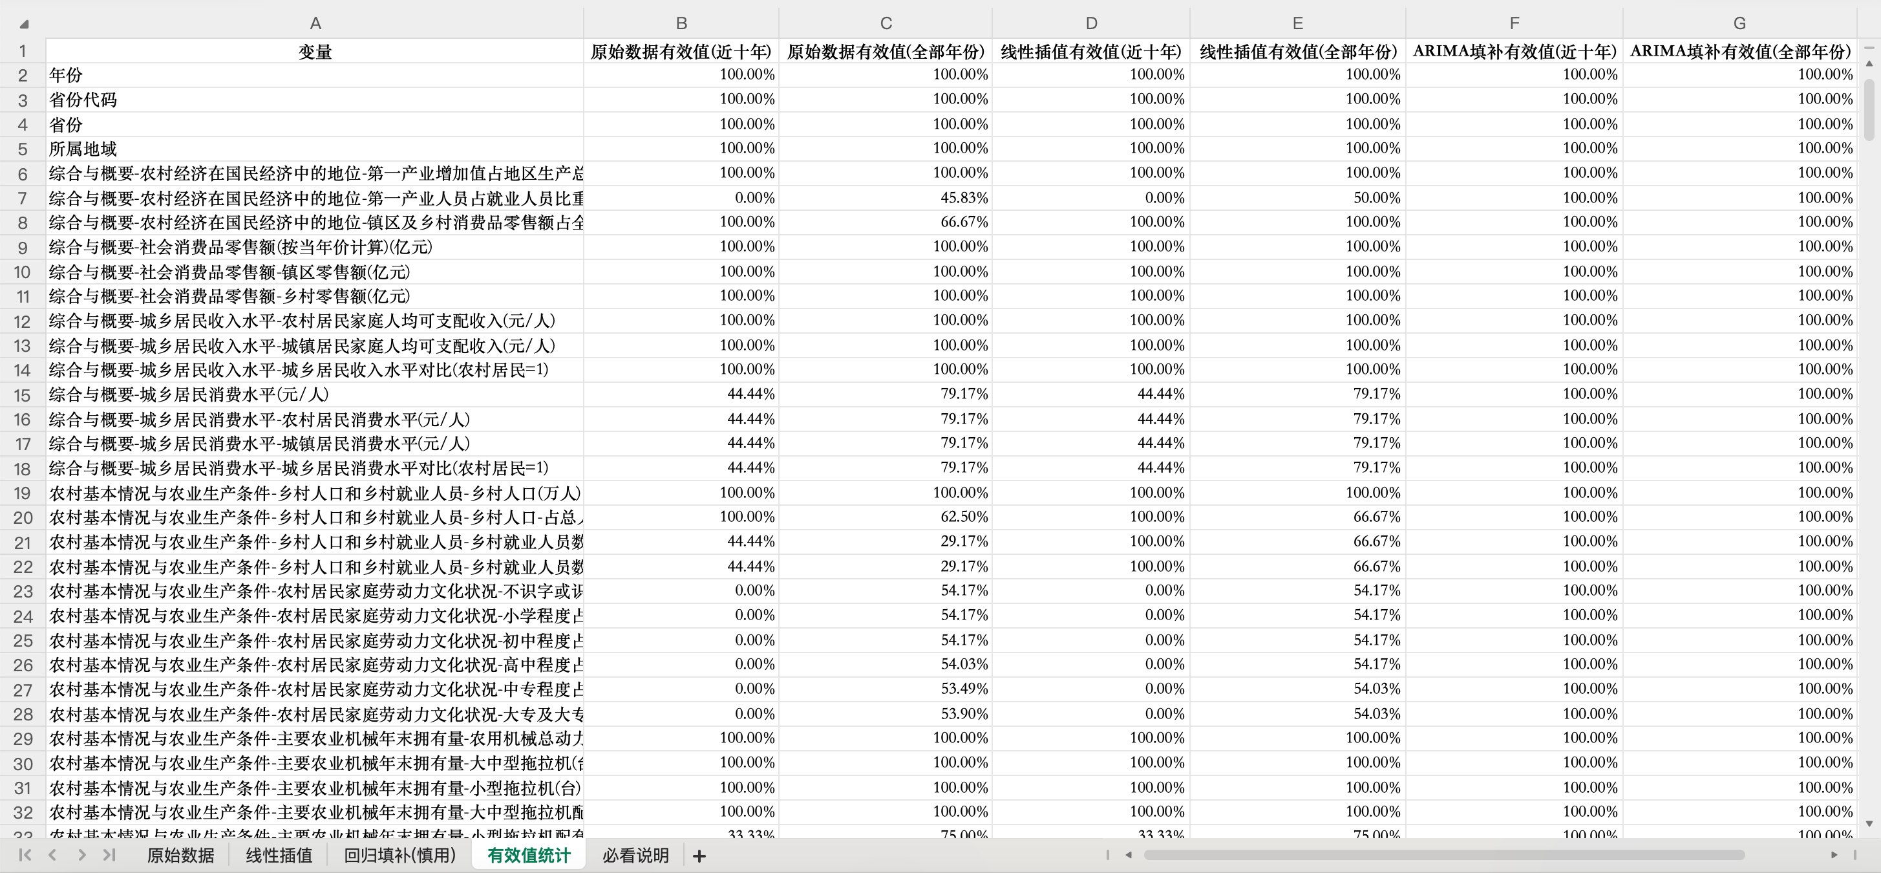
Task: Select column A header
Action: [x=315, y=23]
